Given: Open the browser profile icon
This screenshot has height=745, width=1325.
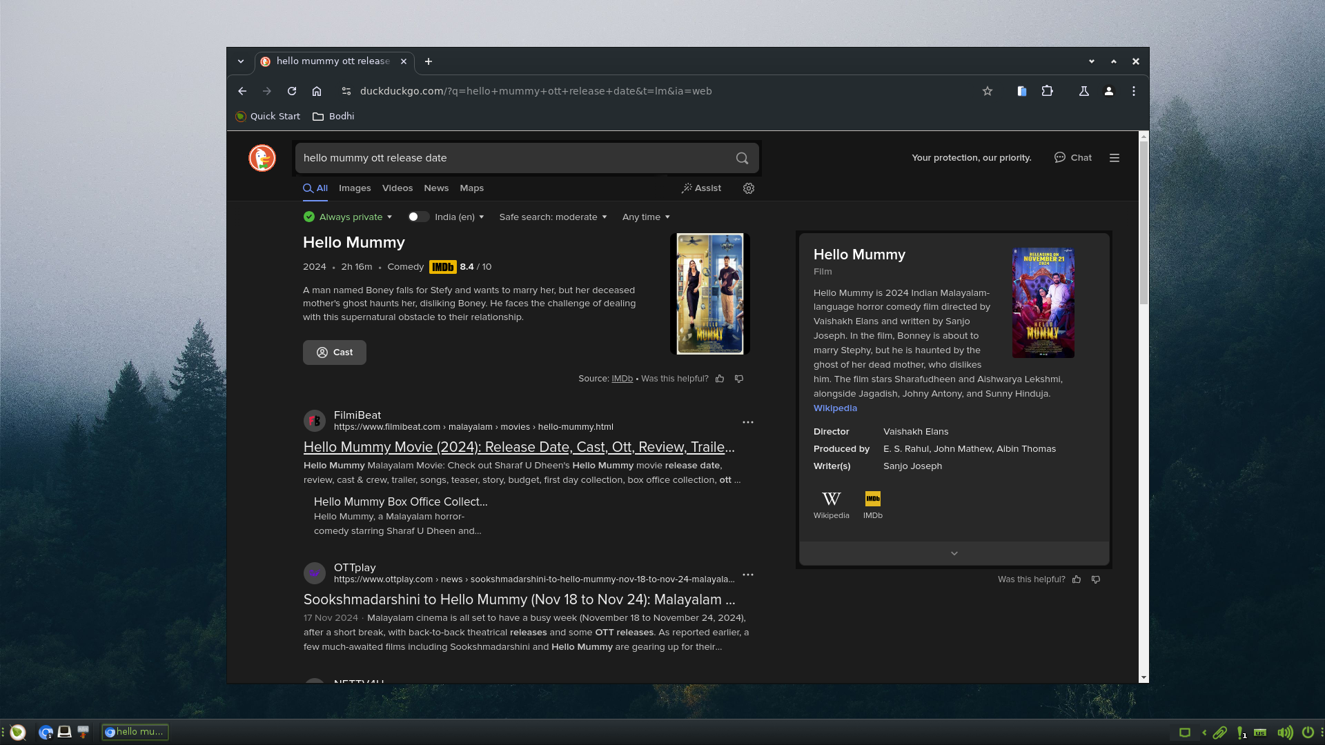Looking at the screenshot, I should point(1109,91).
